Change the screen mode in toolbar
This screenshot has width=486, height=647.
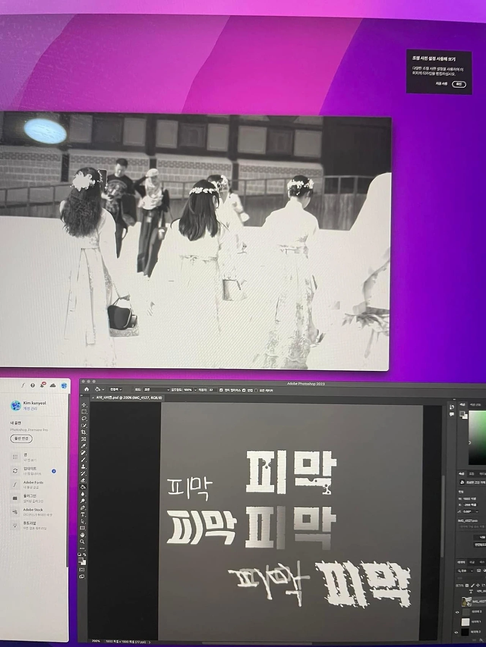tap(82, 576)
